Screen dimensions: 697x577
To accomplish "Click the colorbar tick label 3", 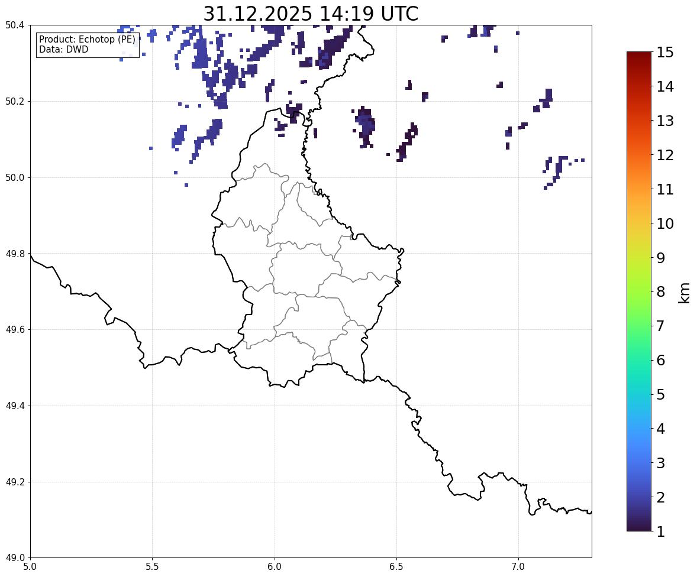I will click(x=660, y=463).
